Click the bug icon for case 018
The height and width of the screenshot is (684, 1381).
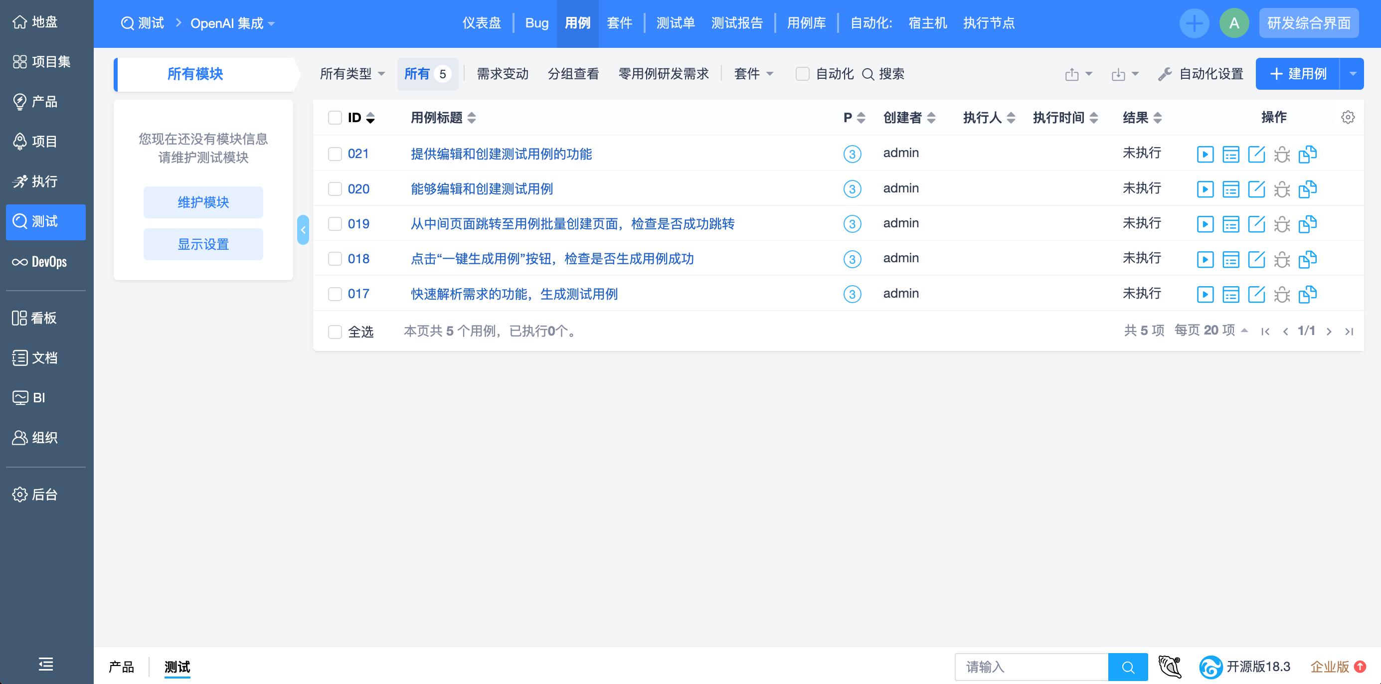(x=1282, y=259)
